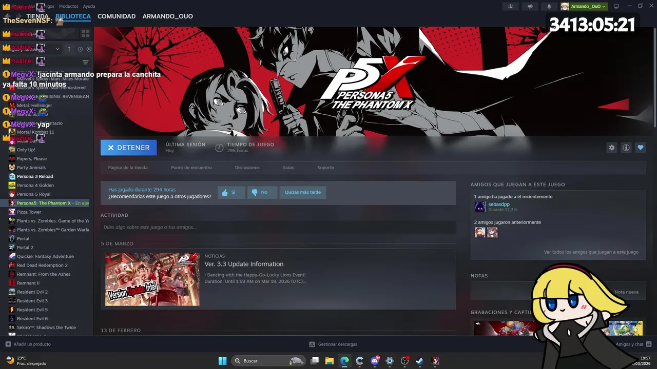The image size is (657, 369).
Task: Choose No thumbs-down recommendation
Action: pyautogui.click(x=262, y=192)
